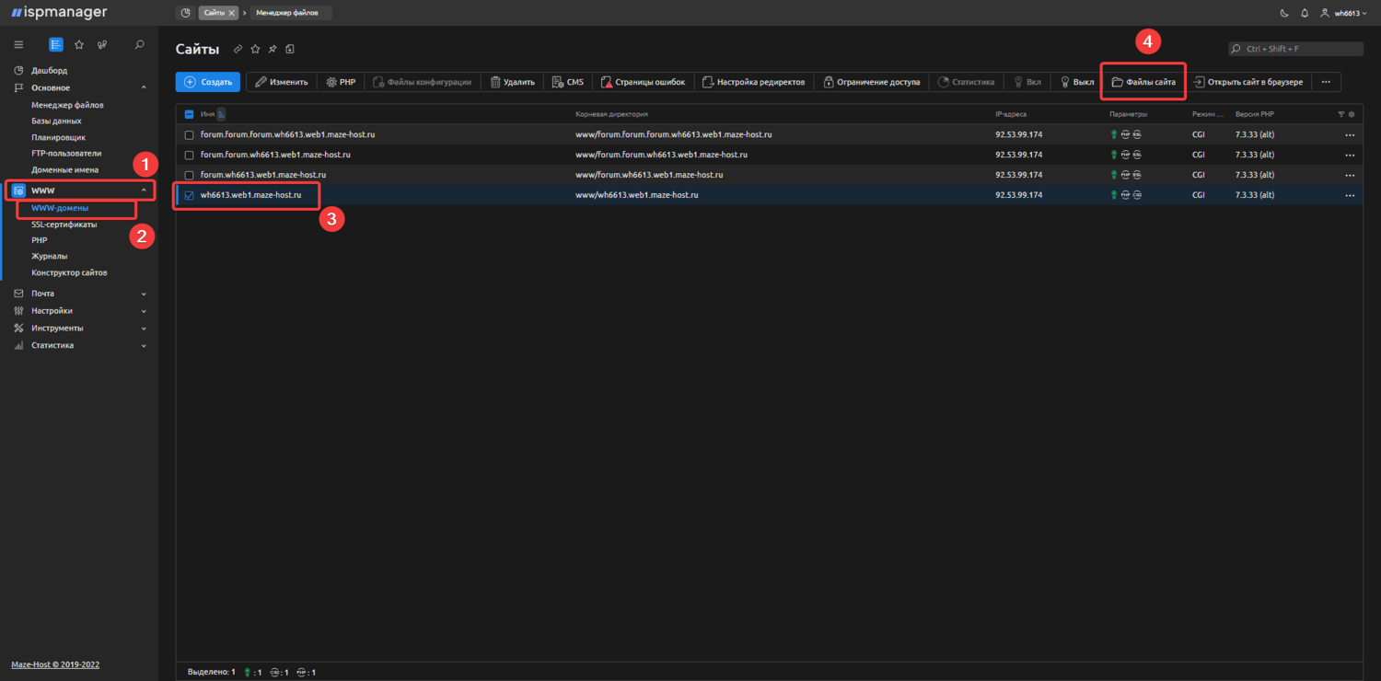Uncheck the wh6613.web1.maze-host.ru row checkbox
Viewport: 1381px width, 681px height.
[x=190, y=195]
